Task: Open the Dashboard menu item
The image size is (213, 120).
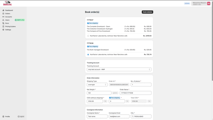Action: click(9, 10)
